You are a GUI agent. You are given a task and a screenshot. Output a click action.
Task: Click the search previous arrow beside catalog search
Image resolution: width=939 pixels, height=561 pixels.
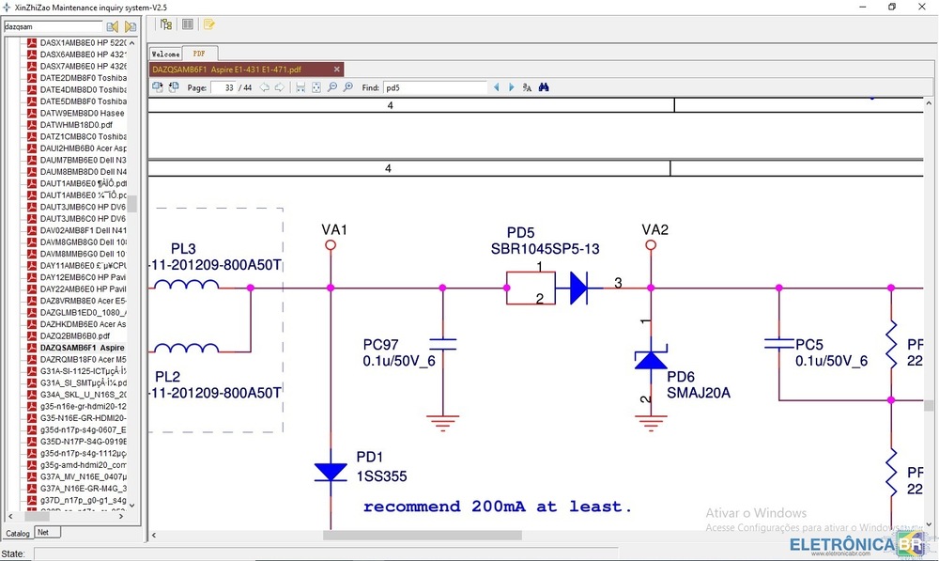(x=113, y=27)
